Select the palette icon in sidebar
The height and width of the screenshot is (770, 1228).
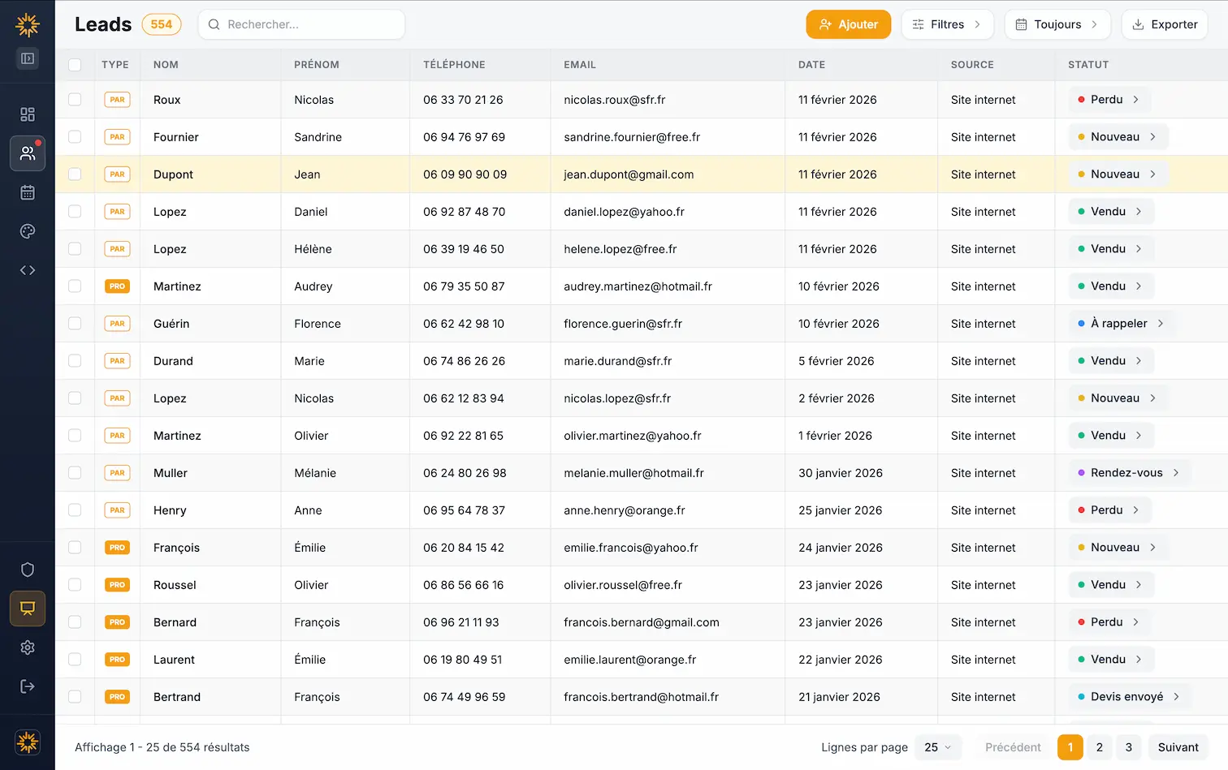[x=28, y=231]
